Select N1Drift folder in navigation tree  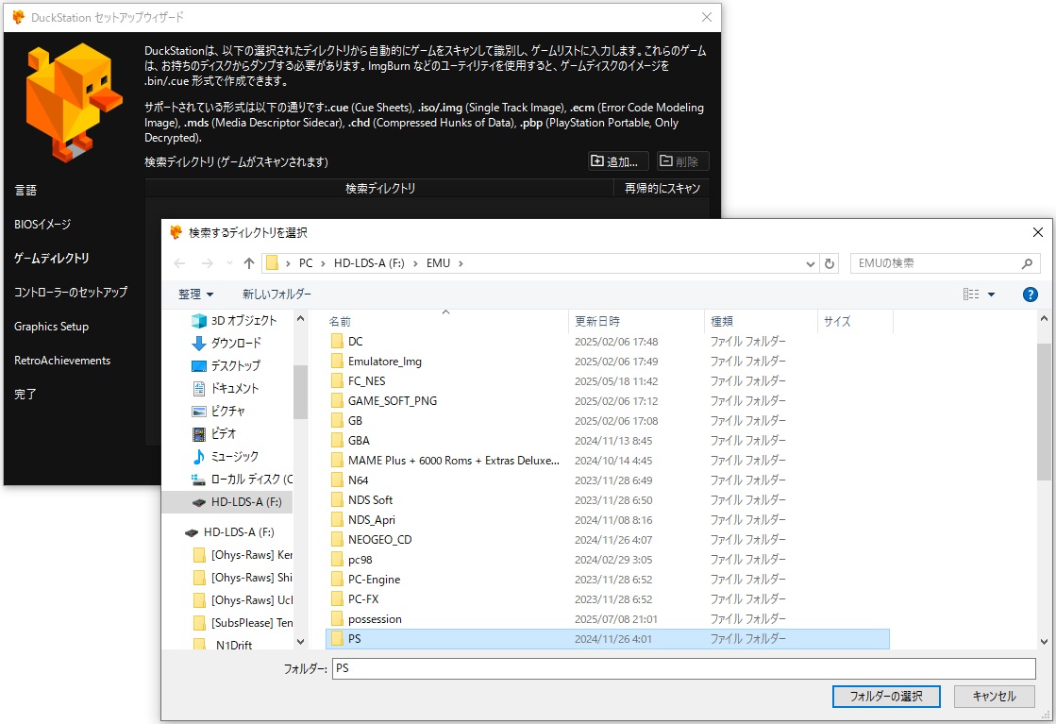click(x=223, y=645)
